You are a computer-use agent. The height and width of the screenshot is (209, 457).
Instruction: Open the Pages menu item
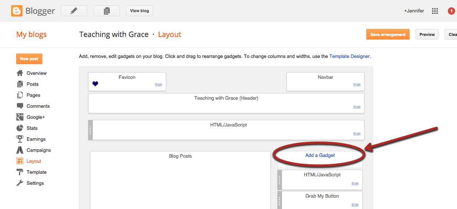point(33,95)
